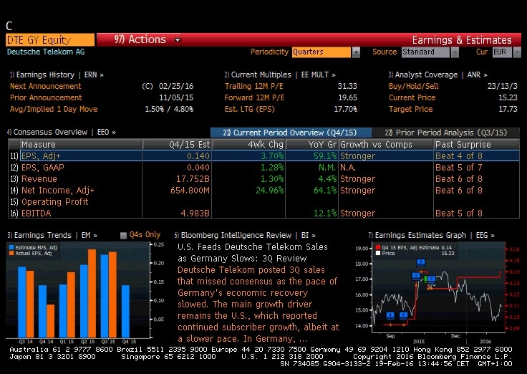Select the 13) Revenue measure row

[x=263, y=179]
